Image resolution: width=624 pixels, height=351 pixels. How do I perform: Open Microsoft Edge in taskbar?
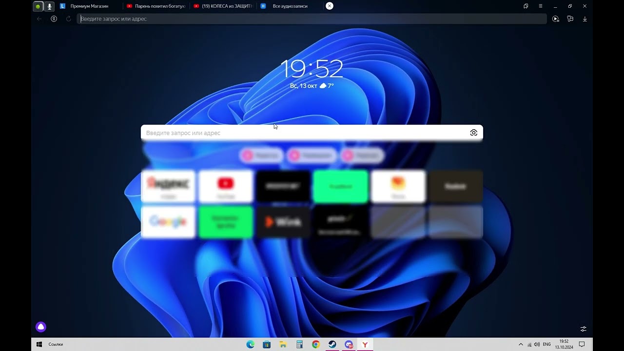(250, 345)
